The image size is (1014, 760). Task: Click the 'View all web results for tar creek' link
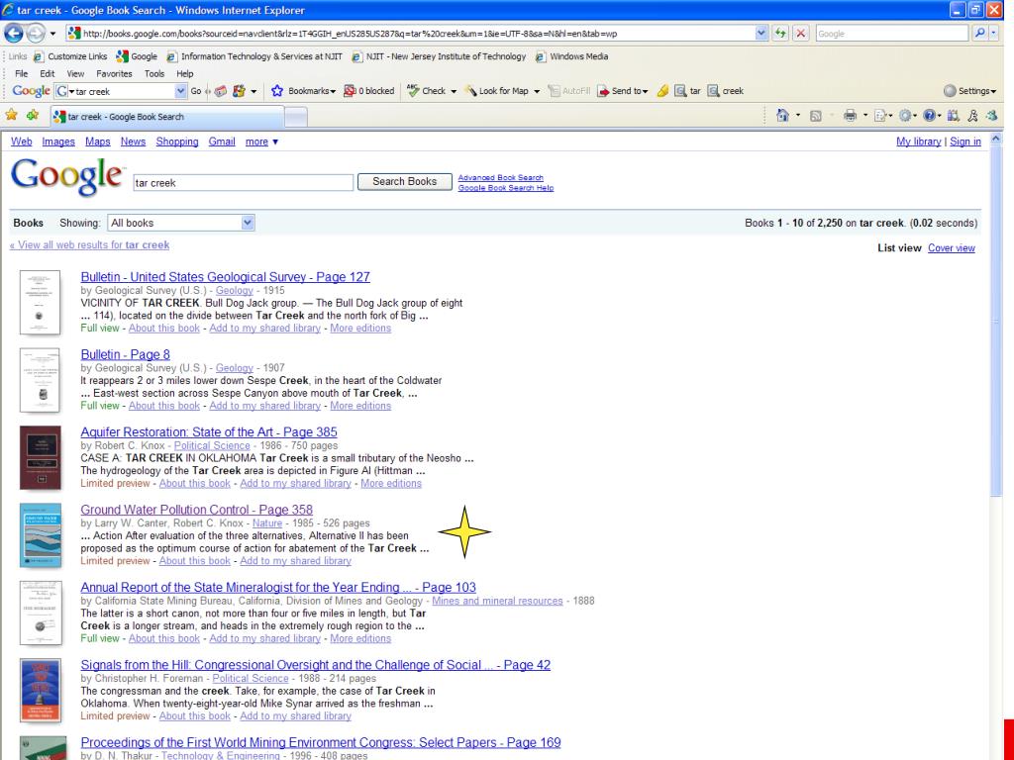click(89, 245)
